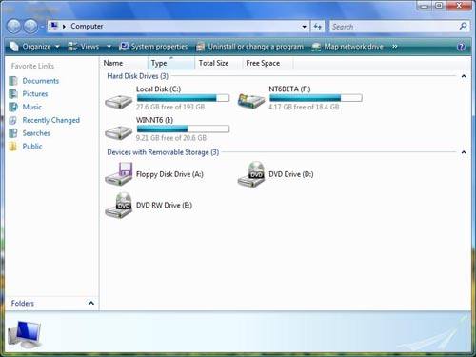Sort by the Total Size column header
This screenshot has height=357, width=476.
tap(218, 63)
